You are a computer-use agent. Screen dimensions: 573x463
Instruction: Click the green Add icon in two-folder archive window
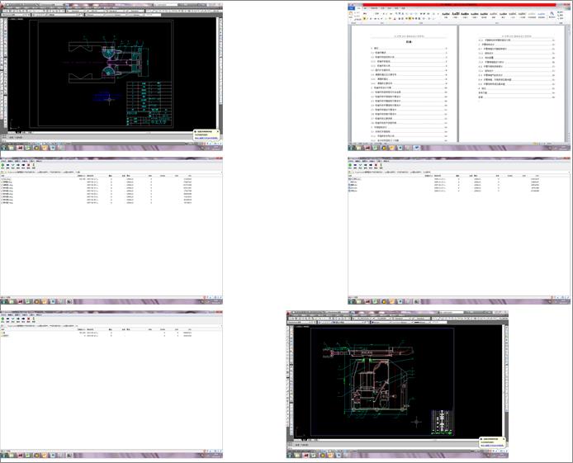pyautogui.click(x=3, y=319)
